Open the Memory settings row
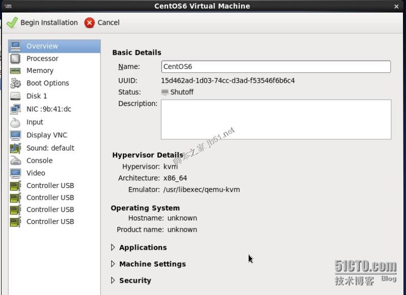This screenshot has width=406, height=295. [x=54, y=70]
